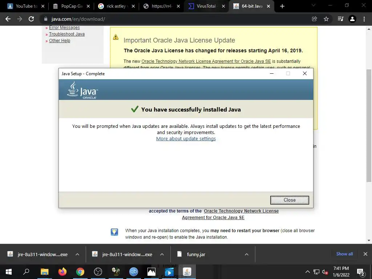This screenshot has width=372, height=279.
Task: Open the Other Help sidebar link
Action: [x=60, y=41]
